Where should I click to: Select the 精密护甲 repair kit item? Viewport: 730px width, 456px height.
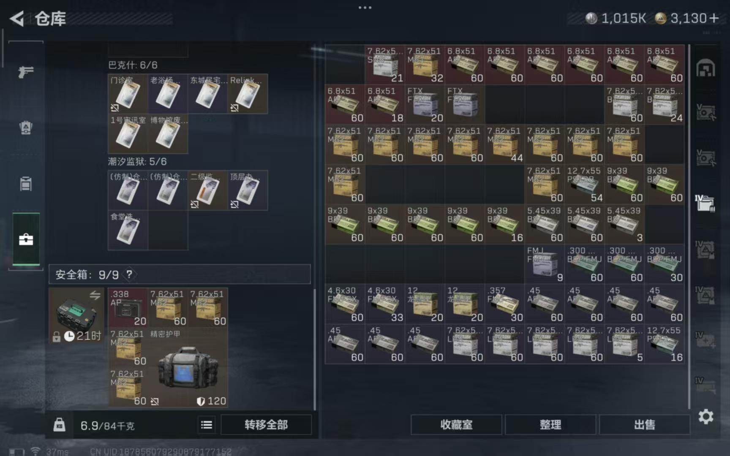coord(188,367)
